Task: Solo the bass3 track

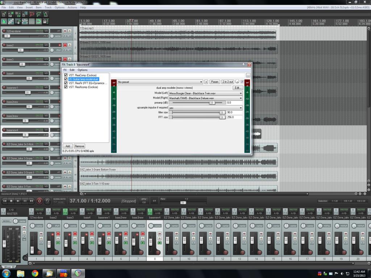Action: (x=70, y=59)
